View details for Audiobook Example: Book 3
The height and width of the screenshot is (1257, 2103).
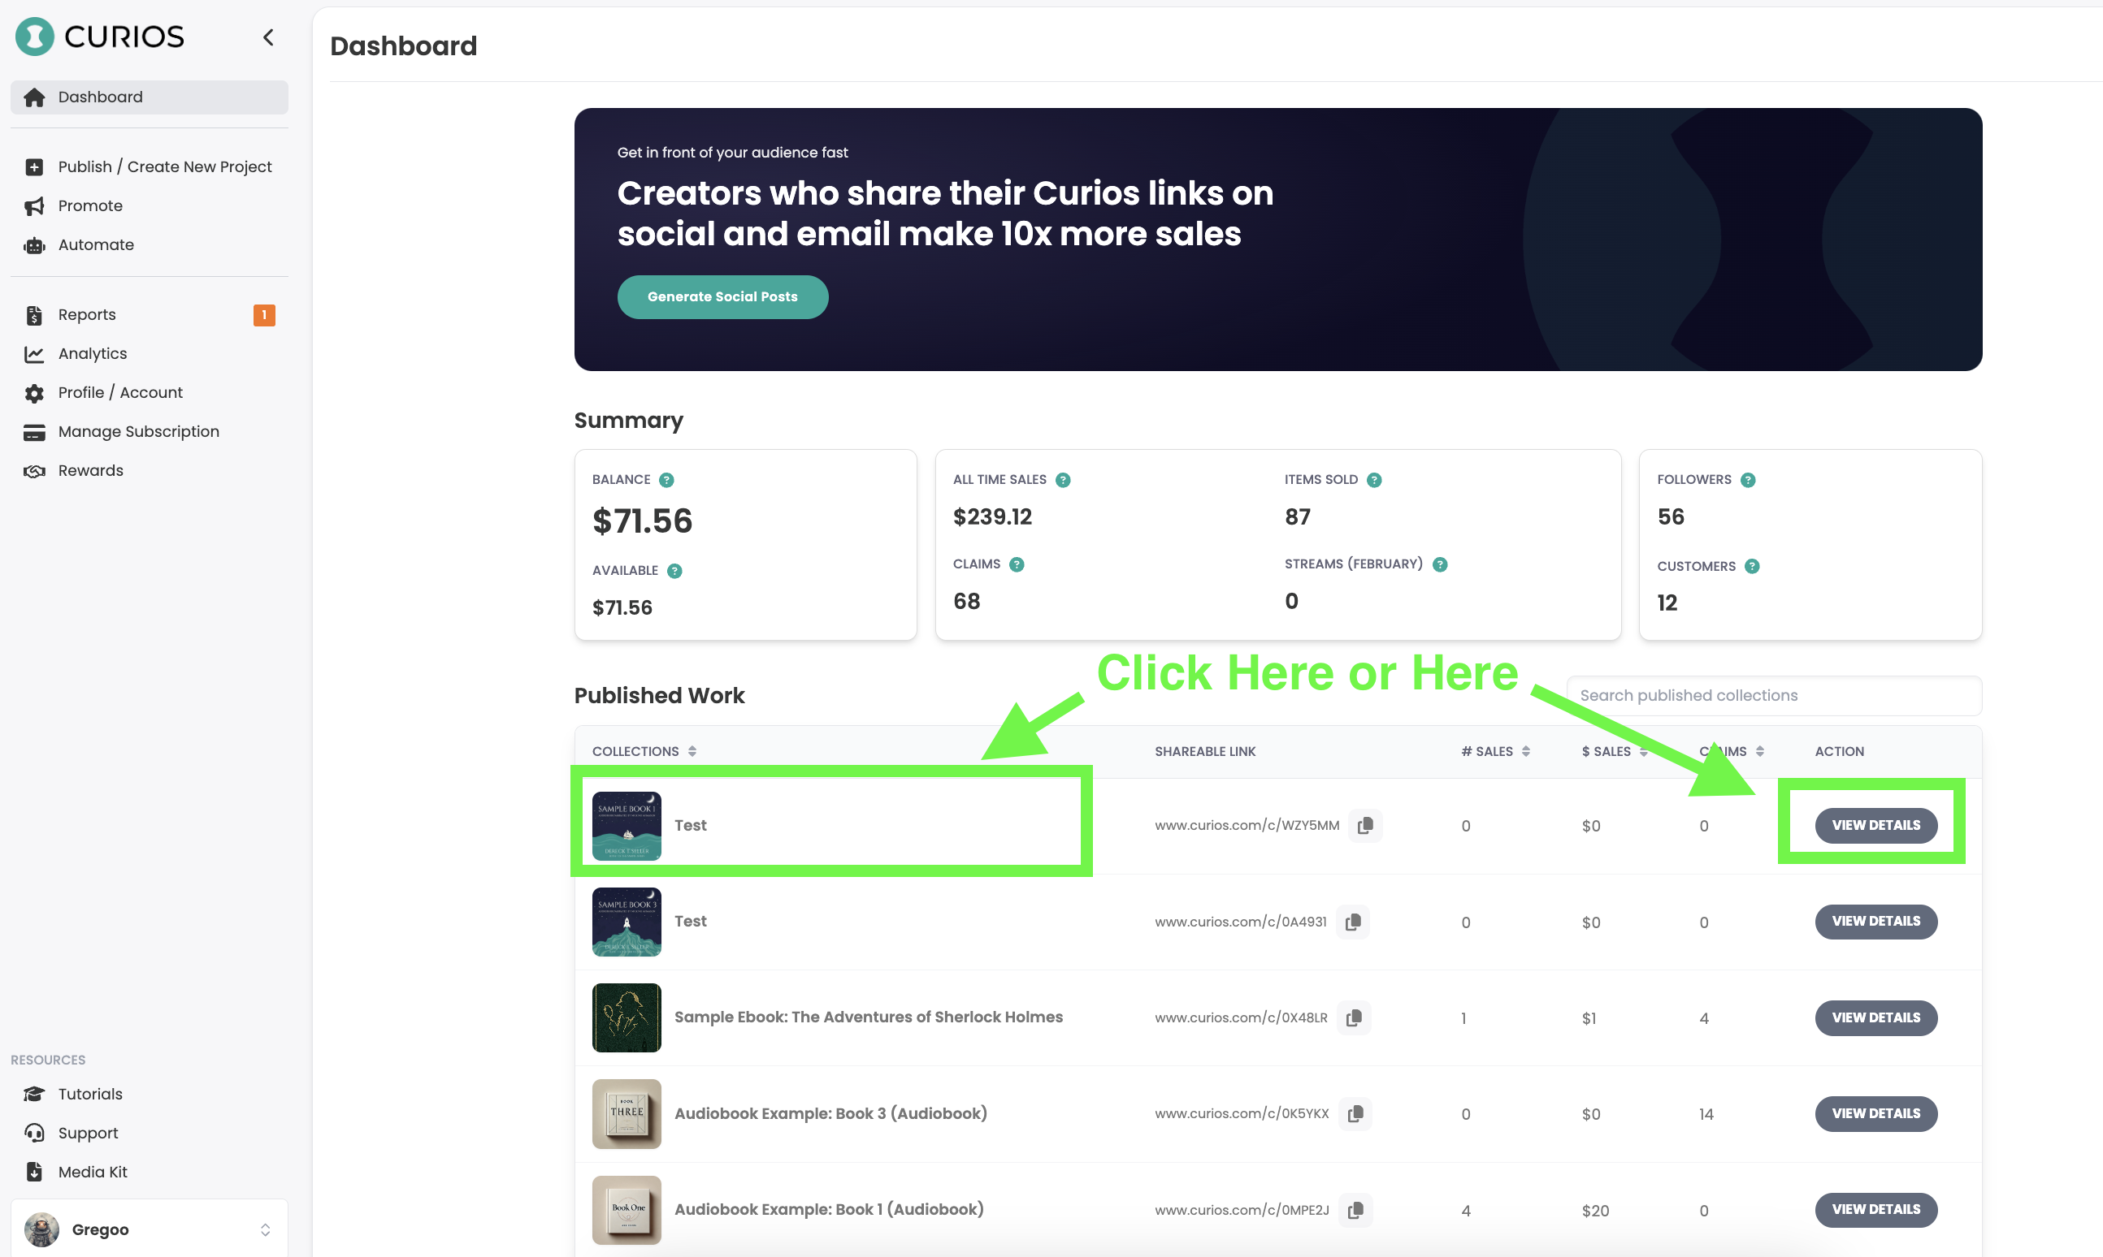[x=1875, y=1114]
